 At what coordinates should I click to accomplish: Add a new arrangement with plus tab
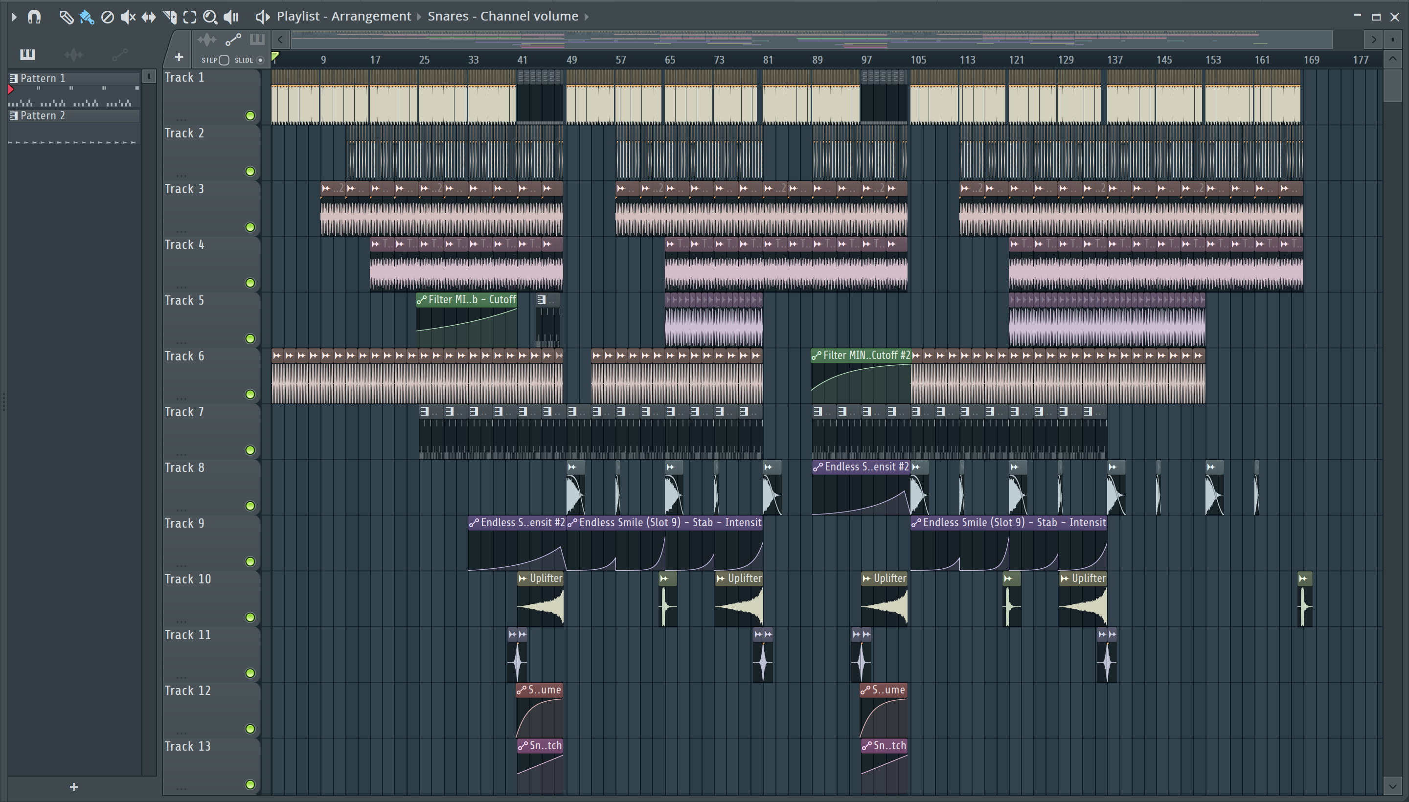(179, 57)
